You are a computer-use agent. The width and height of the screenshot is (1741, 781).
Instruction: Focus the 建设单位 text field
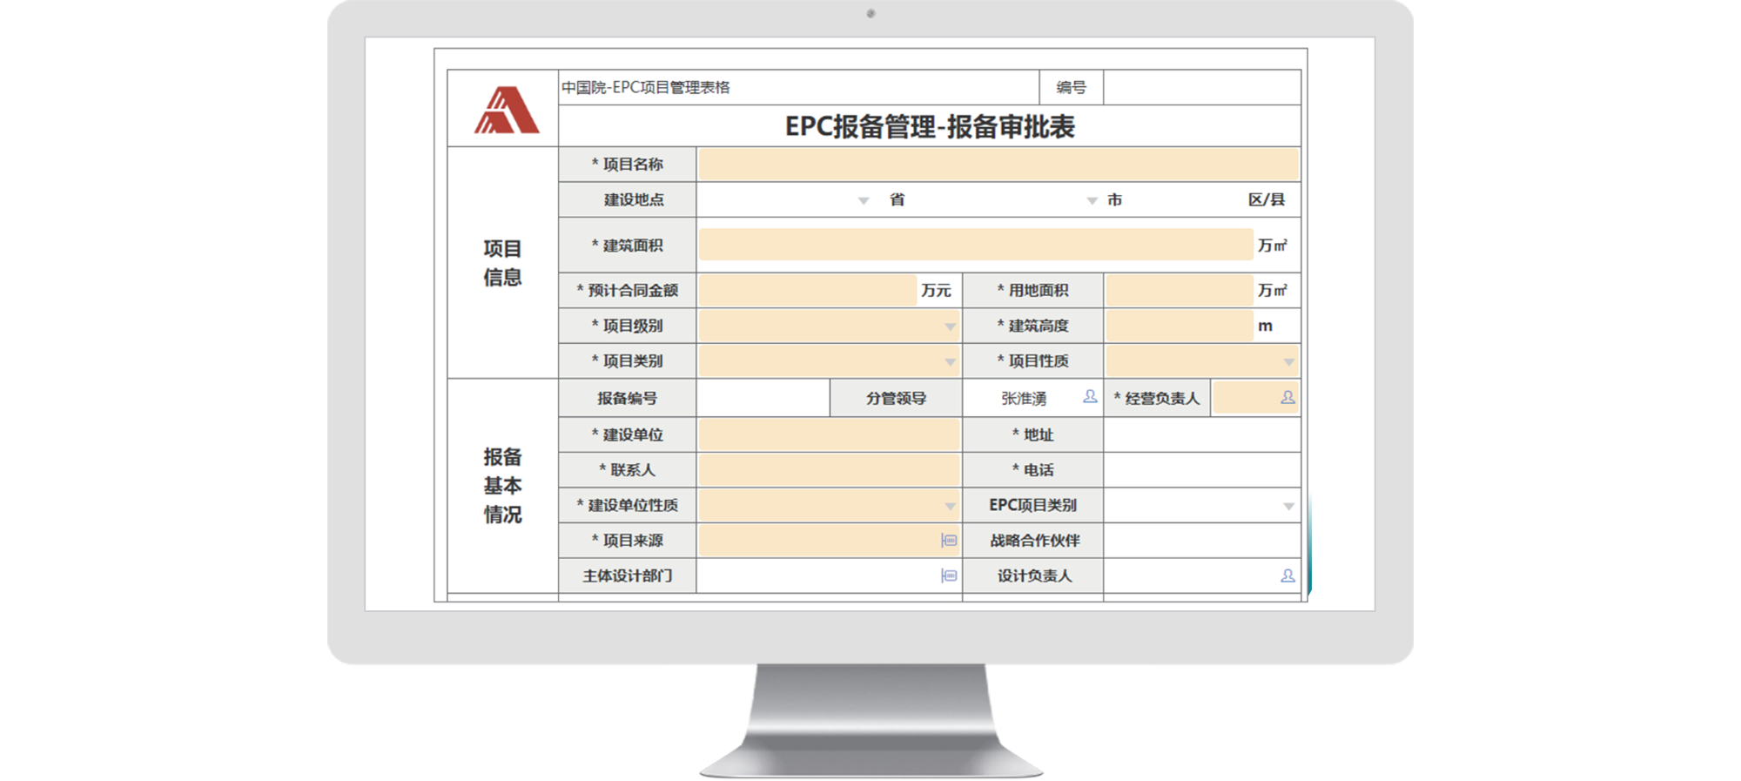coord(829,434)
